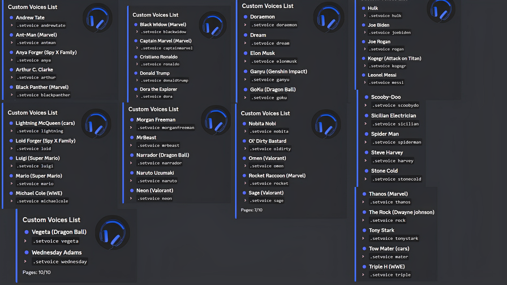Click headphone icon in the Morgan Freeman embed
The height and width of the screenshot is (285, 507).
(x=216, y=120)
